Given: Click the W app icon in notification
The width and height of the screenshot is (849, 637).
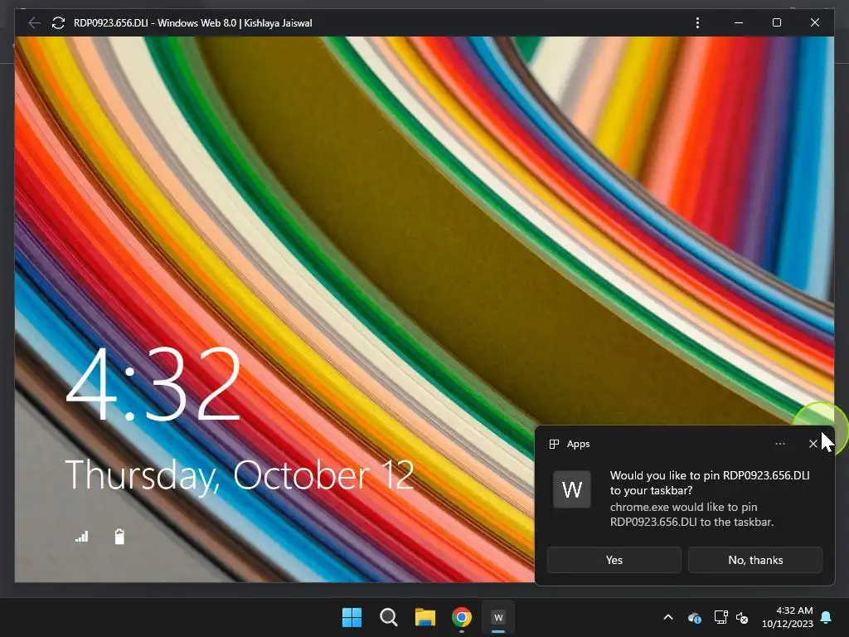Looking at the screenshot, I should click(572, 489).
